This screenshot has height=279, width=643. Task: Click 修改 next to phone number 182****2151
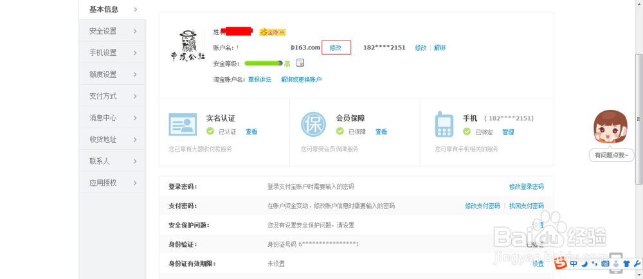(421, 48)
